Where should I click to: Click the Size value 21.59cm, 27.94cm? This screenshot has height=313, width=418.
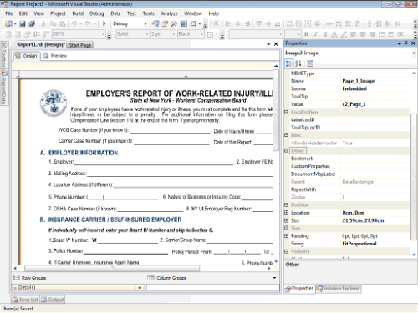(x=363, y=220)
